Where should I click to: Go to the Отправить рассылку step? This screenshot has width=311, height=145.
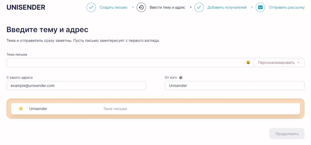287,7
